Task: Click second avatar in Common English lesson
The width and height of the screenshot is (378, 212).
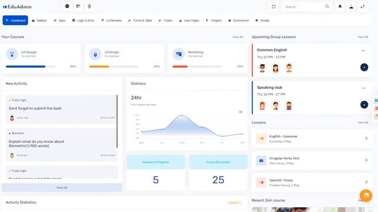Action: pyautogui.click(x=276, y=68)
